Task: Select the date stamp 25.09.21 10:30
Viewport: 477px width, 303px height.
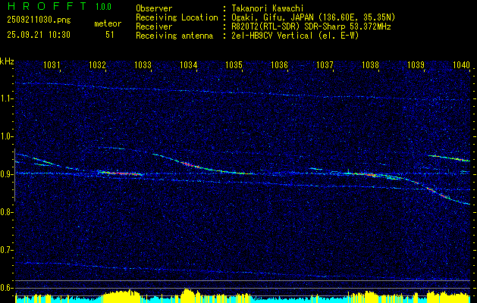Action: (x=39, y=35)
